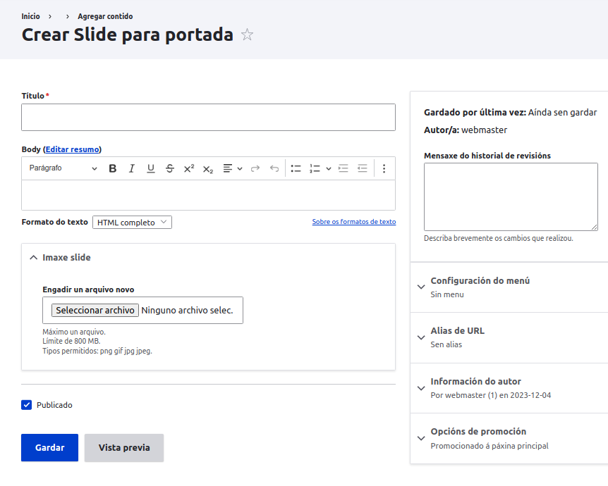Select the superscript formatting icon

pyautogui.click(x=188, y=168)
